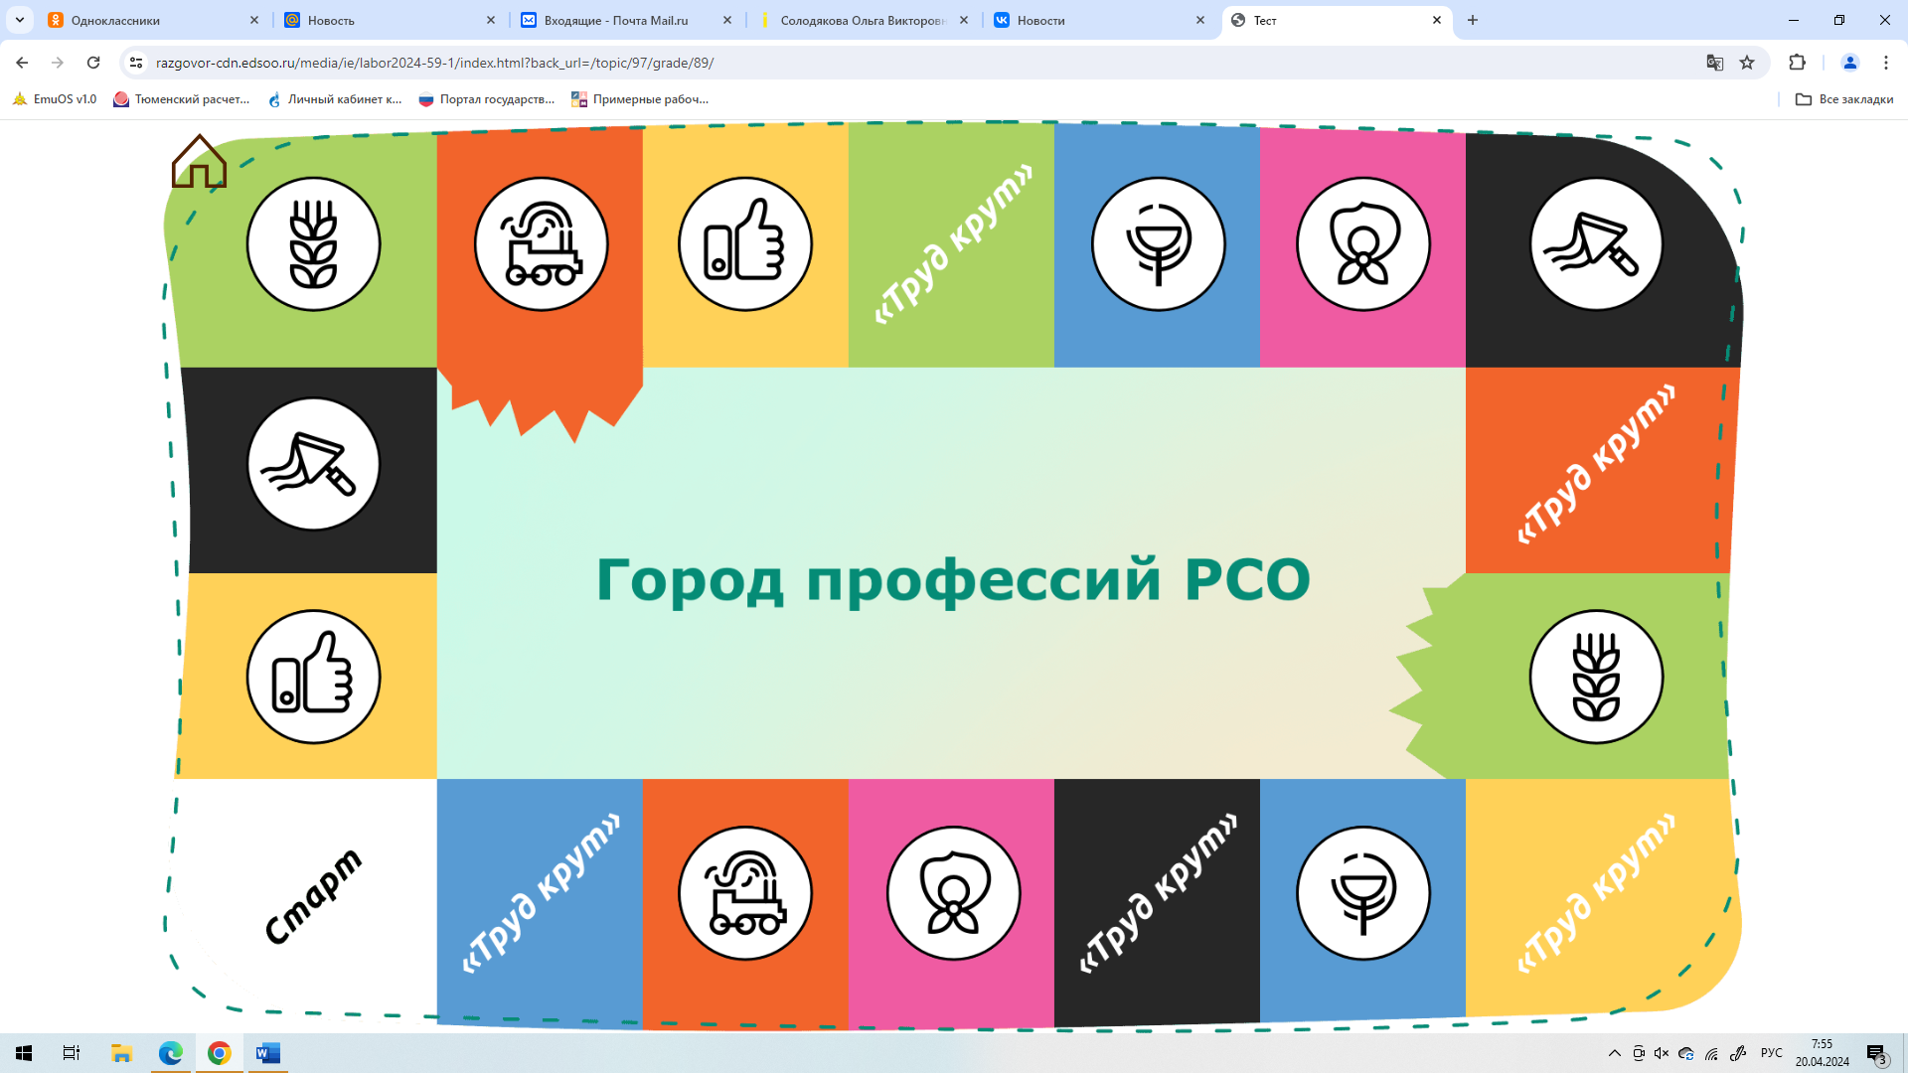Select the steam train icon on the top orange tile
Image resolution: width=1908 pixels, height=1073 pixels.
pyautogui.click(x=542, y=244)
